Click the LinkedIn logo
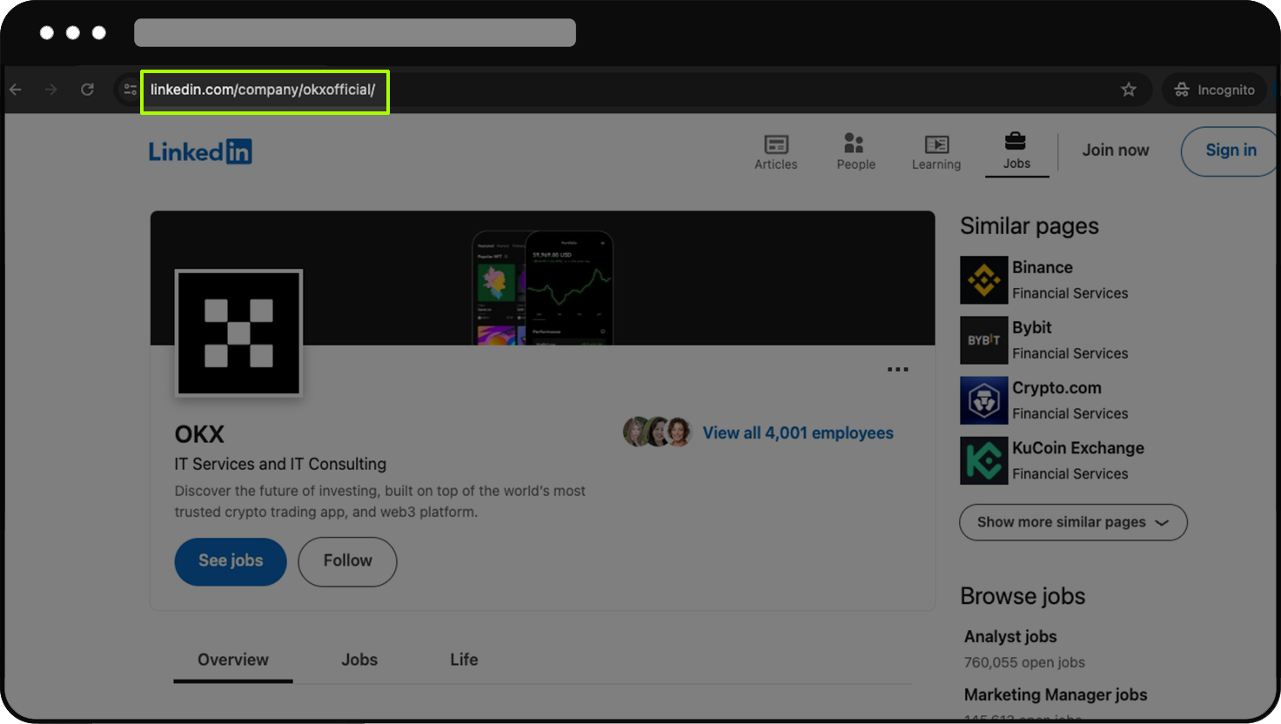The width and height of the screenshot is (1281, 724). pyautogui.click(x=200, y=151)
